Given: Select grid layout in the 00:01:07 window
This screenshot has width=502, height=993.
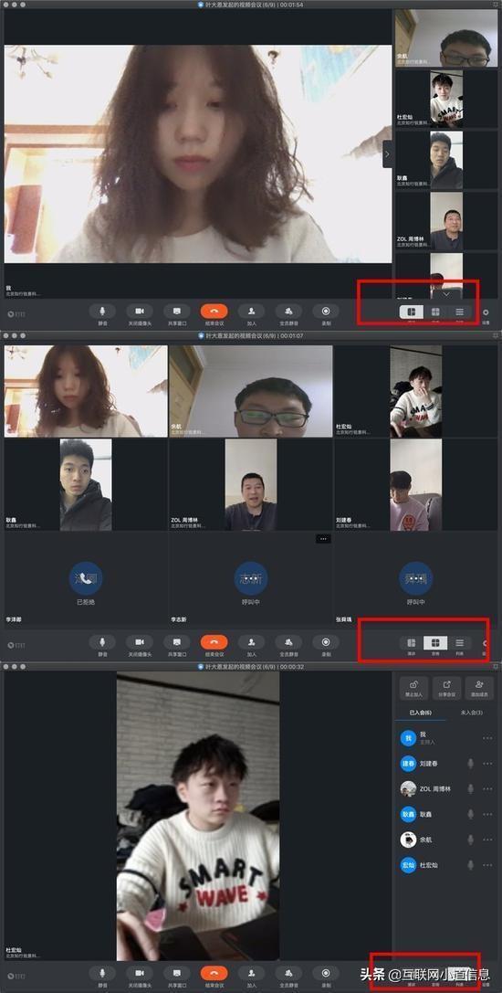Looking at the screenshot, I should [x=435, y=643].
